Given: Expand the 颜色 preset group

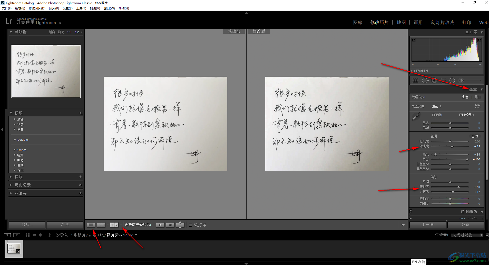Looking at the screenshot, I should 15,119.
